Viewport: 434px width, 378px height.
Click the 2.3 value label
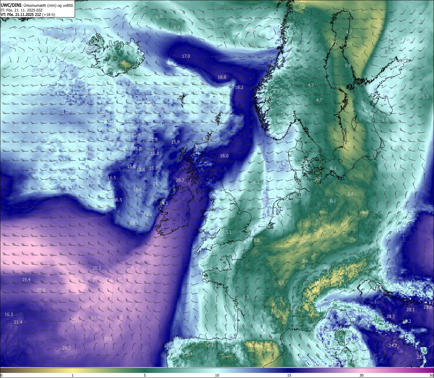365,213
